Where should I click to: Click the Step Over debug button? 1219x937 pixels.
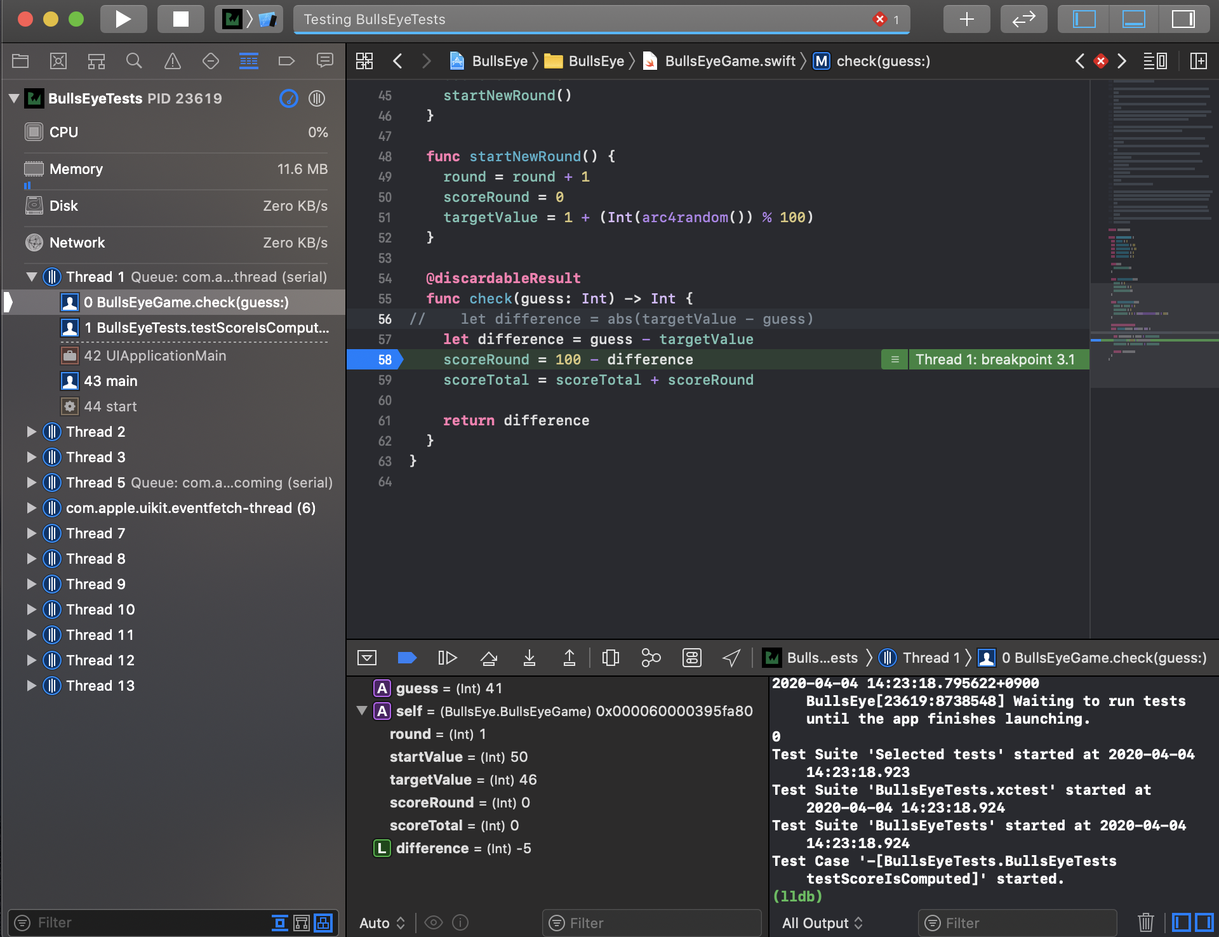488,658
